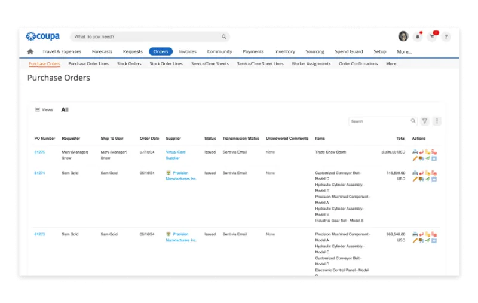The image size is (478, 303).
Task: Open the Service/Time Sheet Lines sub-tab
Action: (260, 64)
